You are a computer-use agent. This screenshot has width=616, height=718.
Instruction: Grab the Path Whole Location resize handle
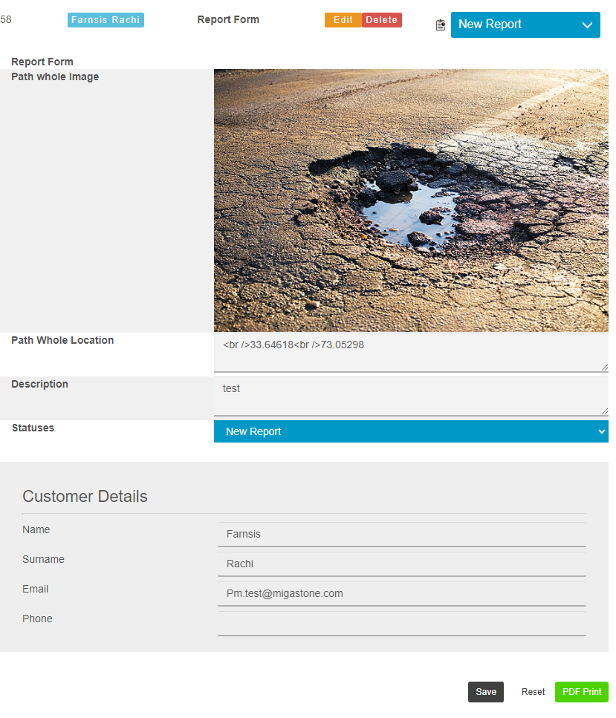point(604,367)
